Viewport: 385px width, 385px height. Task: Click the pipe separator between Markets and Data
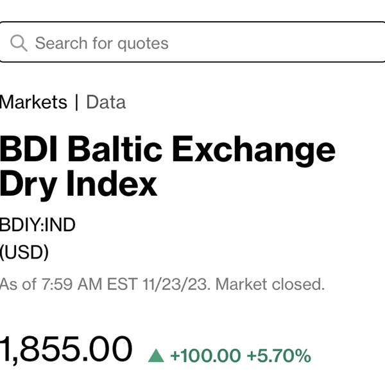(76, 103)
